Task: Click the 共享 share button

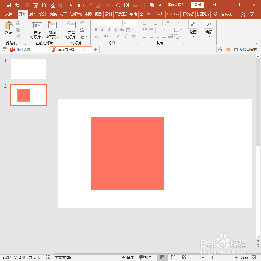Action: (248, 14)
